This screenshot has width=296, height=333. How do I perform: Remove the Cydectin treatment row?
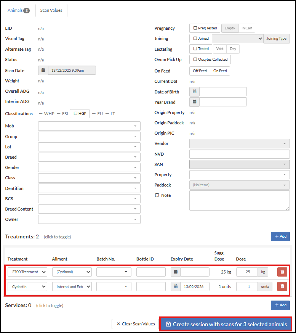click(282, 286)
